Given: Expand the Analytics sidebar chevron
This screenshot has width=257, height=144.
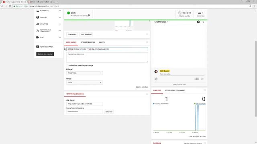Looking at the screenshot, I should [60, 24].
